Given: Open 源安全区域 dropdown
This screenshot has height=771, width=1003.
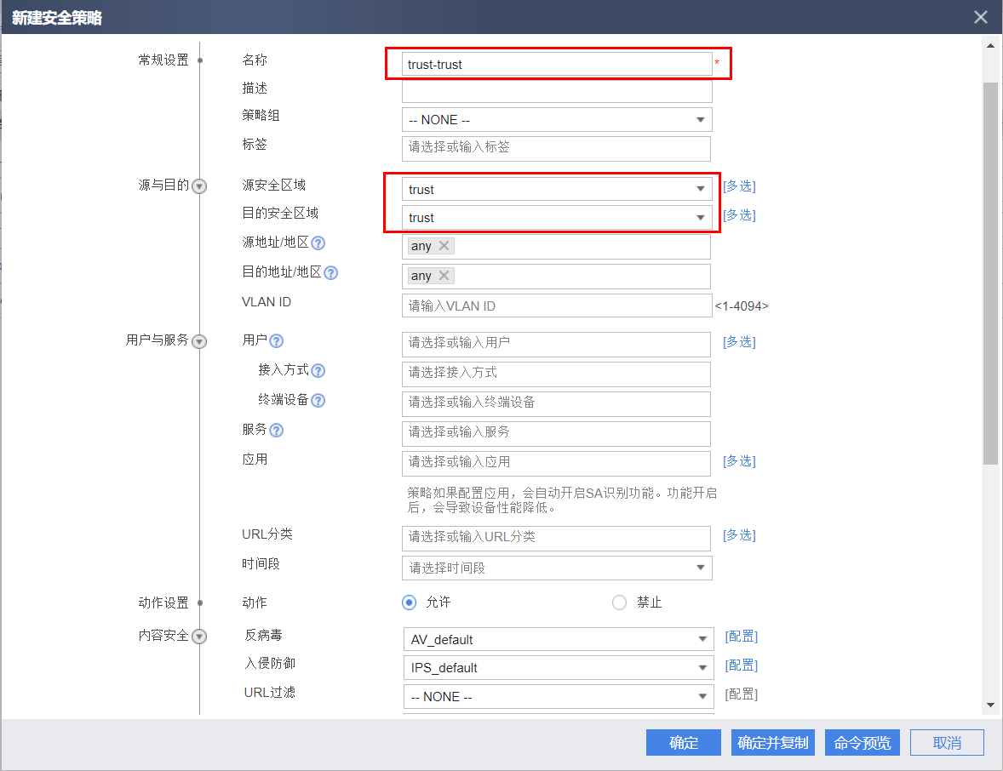Looking at the screenshot, I should pyautogui.click(x=557, y=189).
